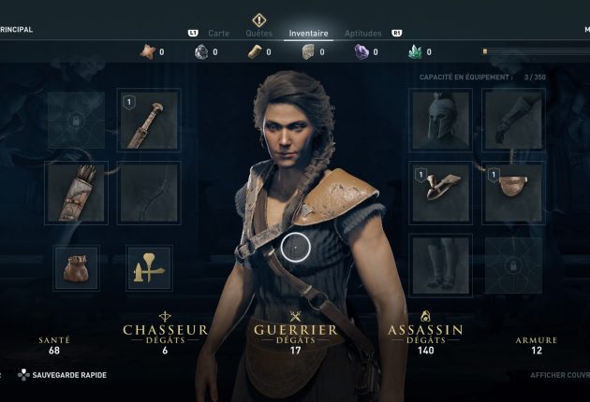Viewport: 590px width, 402px height.
Task: Switch to the Aptitudes tab
Action: tap(363, 34)
